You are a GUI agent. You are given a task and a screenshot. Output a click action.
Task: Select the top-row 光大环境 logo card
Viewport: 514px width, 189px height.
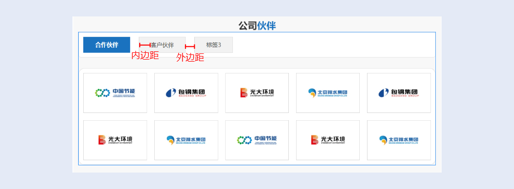[x=257, y=93]
